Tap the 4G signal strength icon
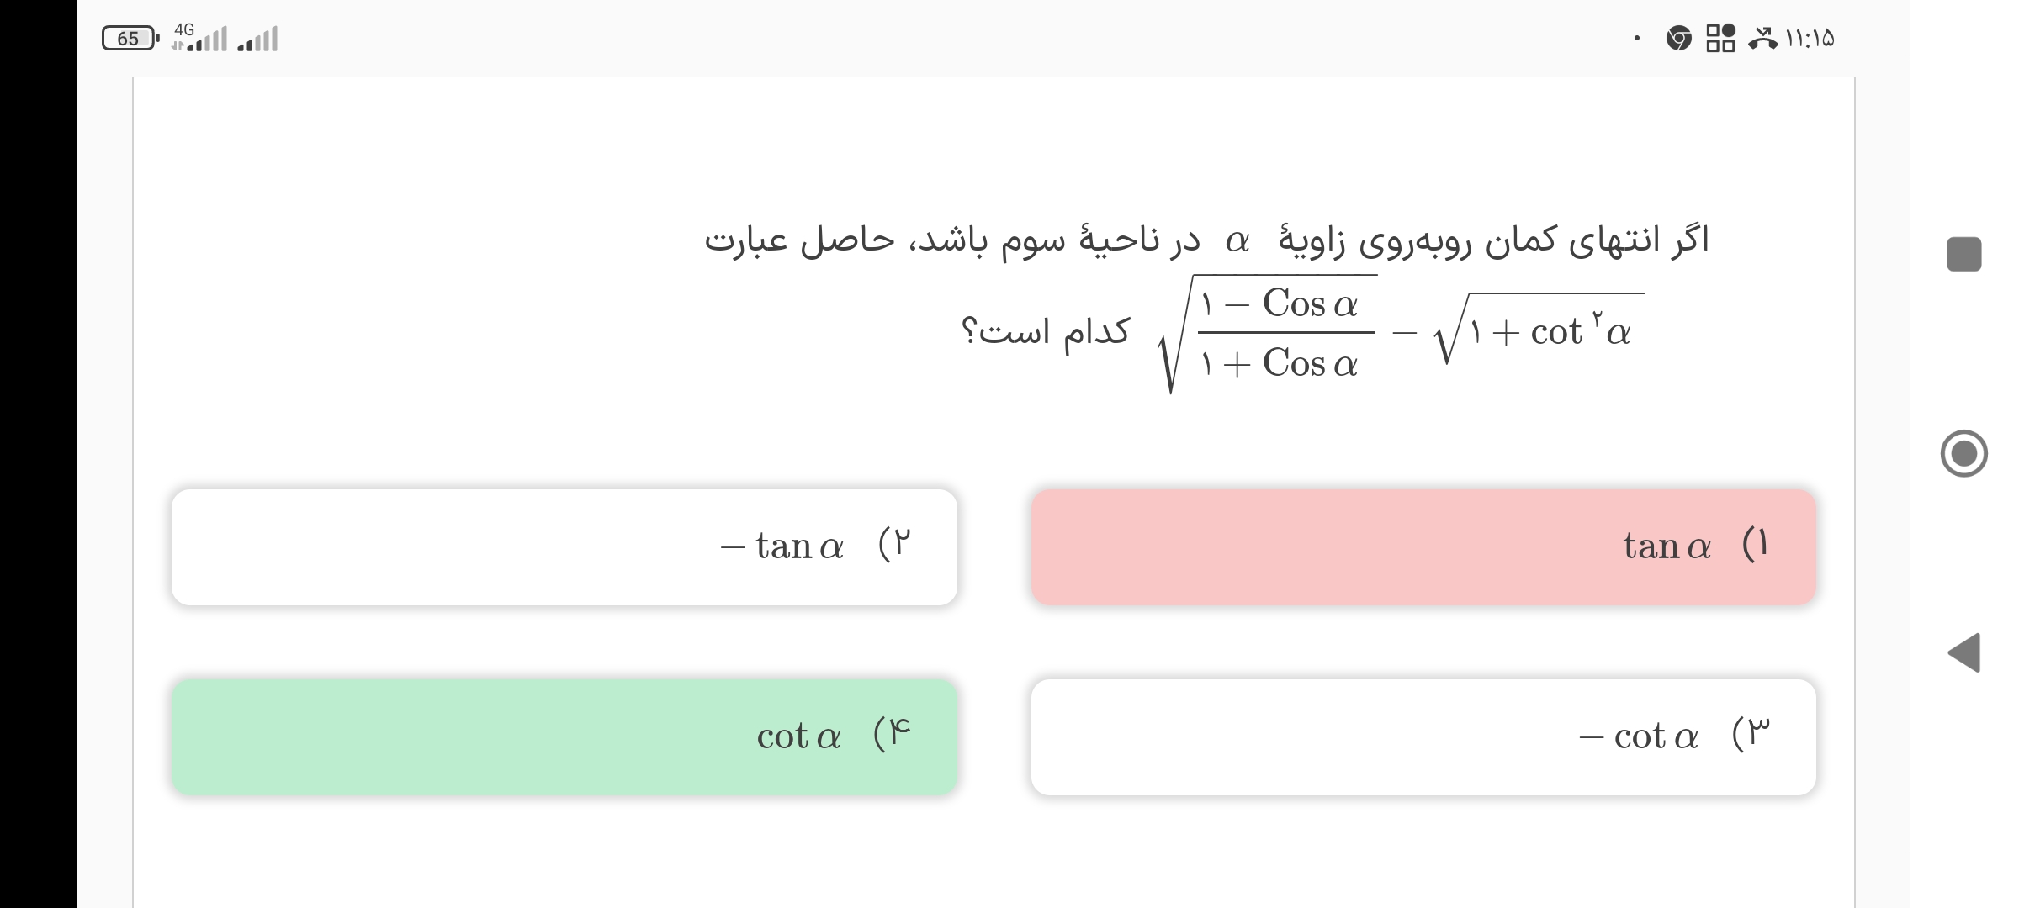This screenshot has height=908, width=2019. 199,39
